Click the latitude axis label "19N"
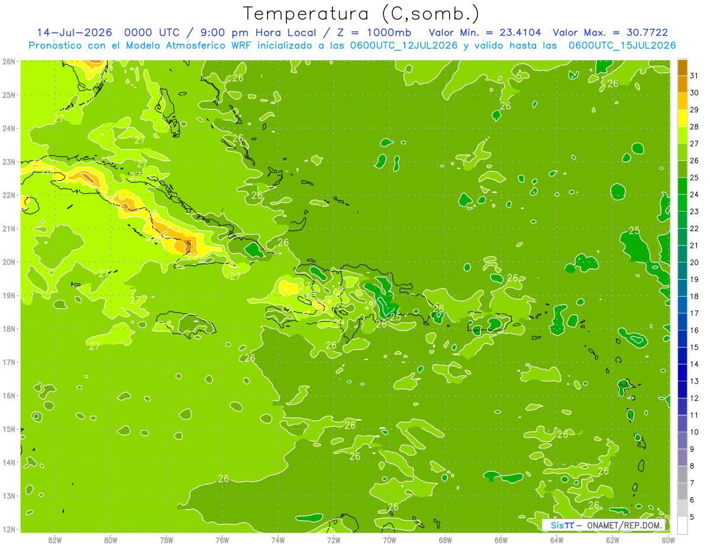 click(9, 295)
